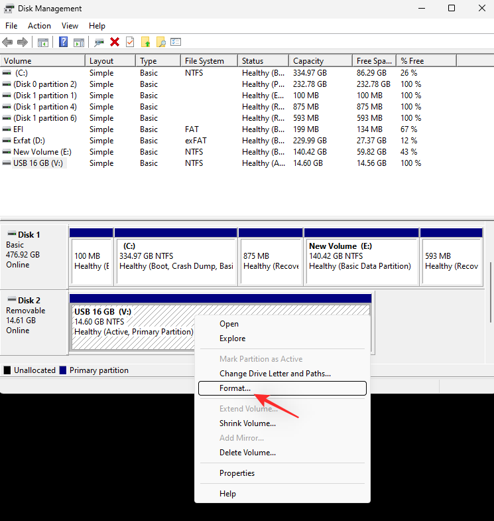Sort by the Type column header
Screen dimensions: 494x521
coord(158,61)
